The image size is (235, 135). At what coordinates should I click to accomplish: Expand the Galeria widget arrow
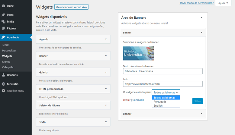tap(106, 72)
